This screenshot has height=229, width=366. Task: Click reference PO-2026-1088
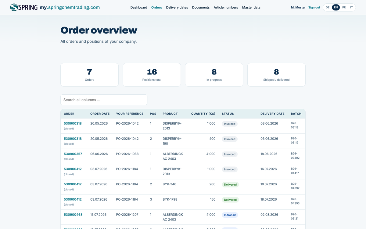(127, 154)
